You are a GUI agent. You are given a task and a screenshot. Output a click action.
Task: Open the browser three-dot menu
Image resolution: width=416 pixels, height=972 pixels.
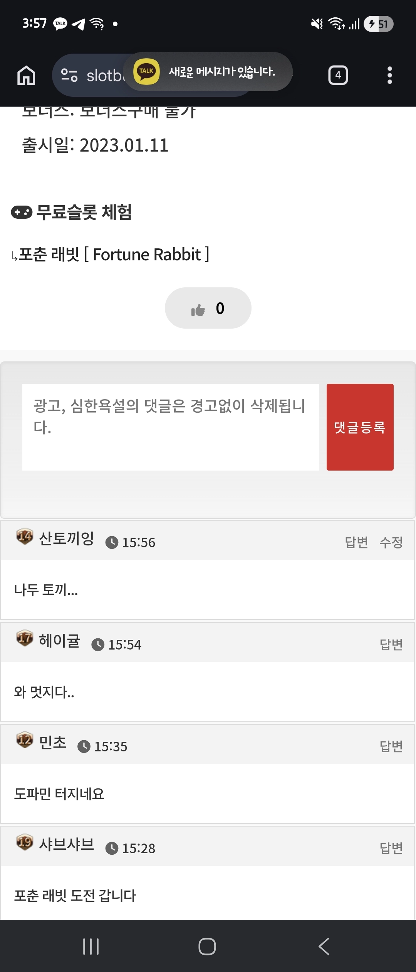click(x=389, y=75)
